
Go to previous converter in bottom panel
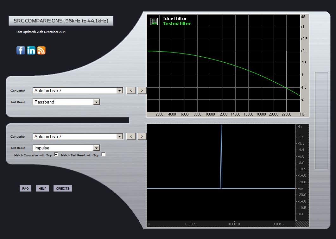pos(131,136)
